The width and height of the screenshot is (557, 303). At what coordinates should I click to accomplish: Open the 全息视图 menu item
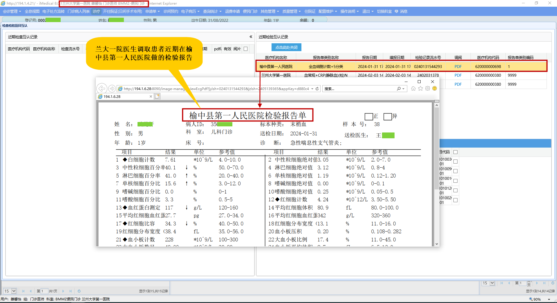pos(32,11)
